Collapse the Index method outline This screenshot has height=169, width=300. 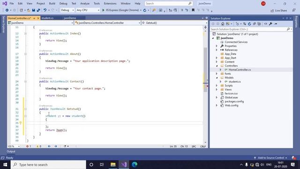coord(25,33)
